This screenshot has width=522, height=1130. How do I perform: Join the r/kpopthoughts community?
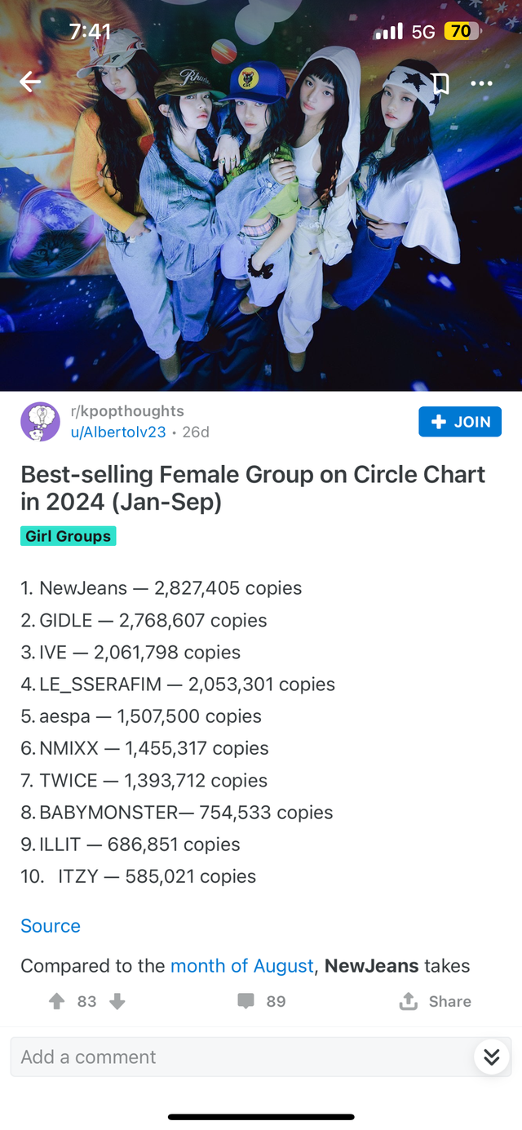460,422
